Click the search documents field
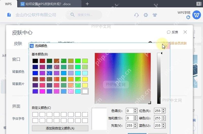 click(x=84, y=15)
